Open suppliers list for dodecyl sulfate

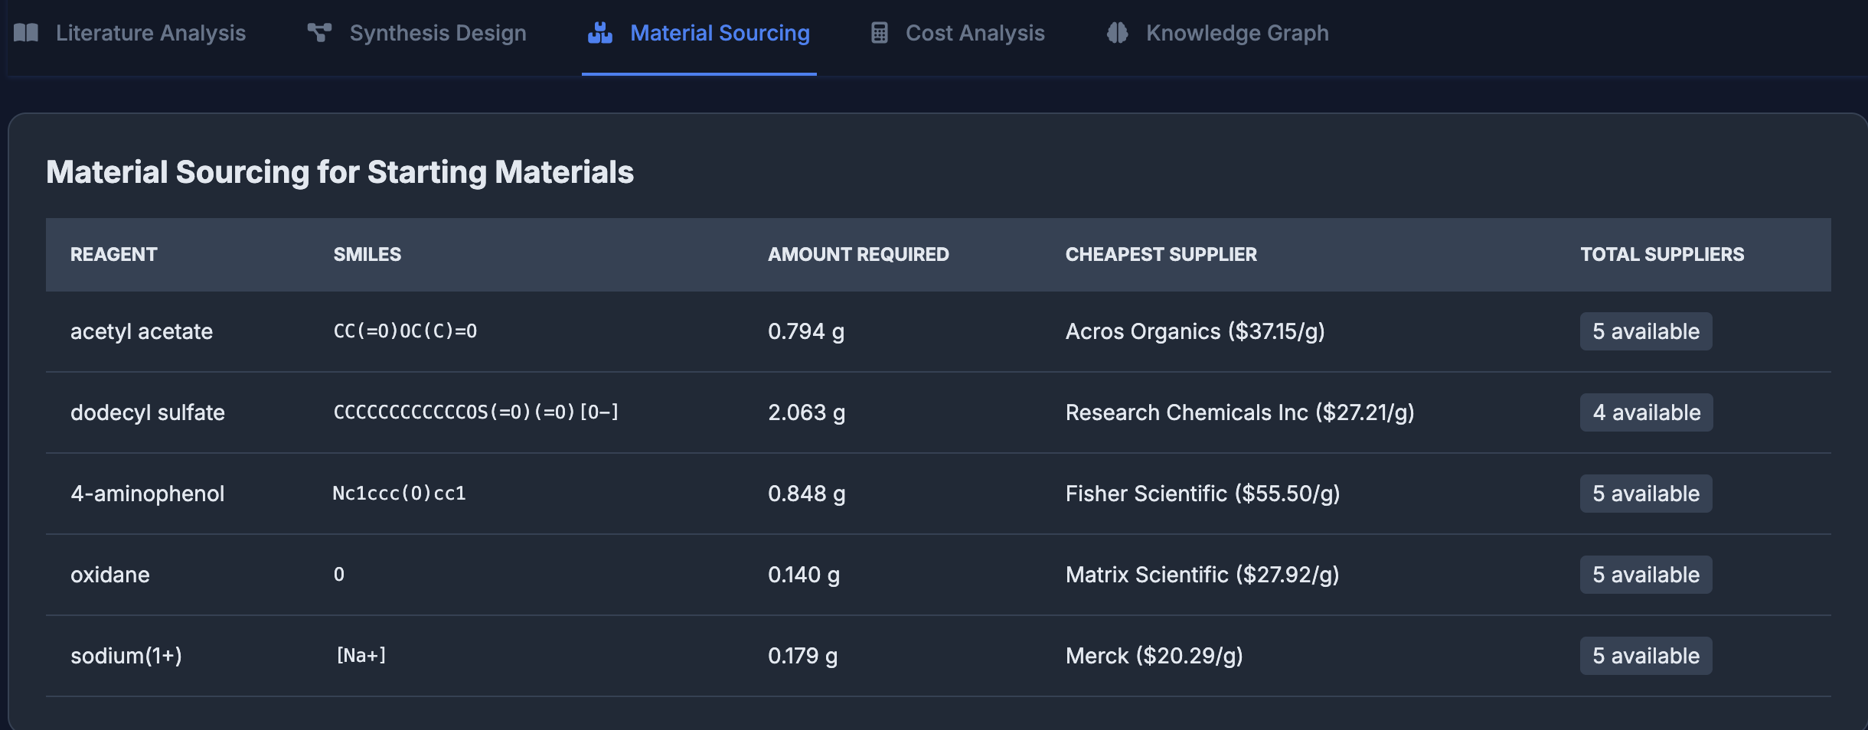pos(1645,412)
